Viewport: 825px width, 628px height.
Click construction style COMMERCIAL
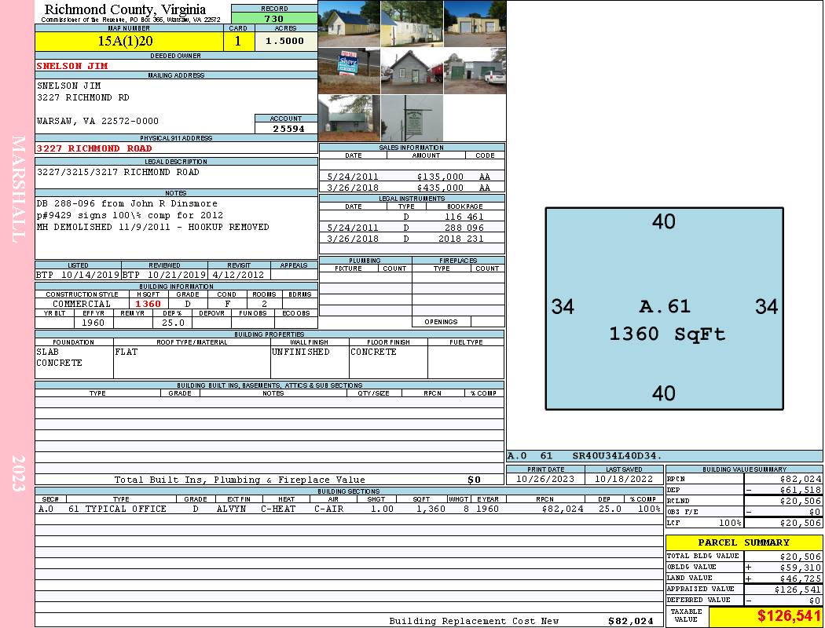(x=82, y=304)
